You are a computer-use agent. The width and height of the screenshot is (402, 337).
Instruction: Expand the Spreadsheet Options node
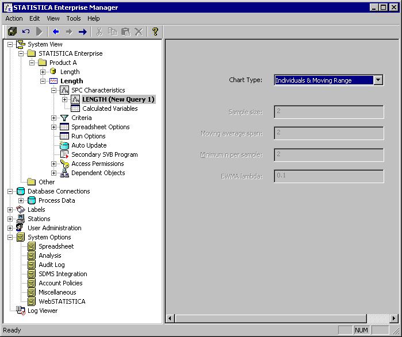(x=53, y=127)
